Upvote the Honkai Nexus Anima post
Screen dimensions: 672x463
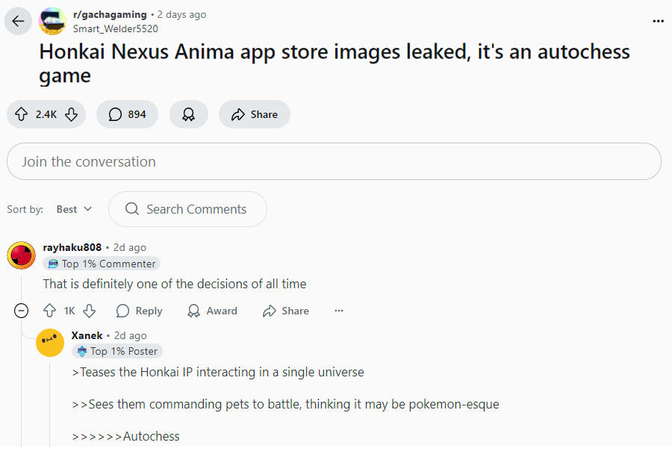point(22,114)
